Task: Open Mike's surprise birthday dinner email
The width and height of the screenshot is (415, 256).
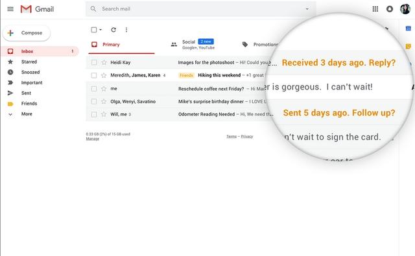Action: pyautogui.click(x=211, y=101)
